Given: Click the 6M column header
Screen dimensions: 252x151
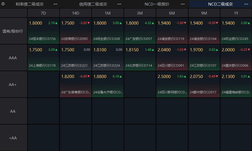Looking at the screenshot, I should pyautogui.click(x=172, y=13).
